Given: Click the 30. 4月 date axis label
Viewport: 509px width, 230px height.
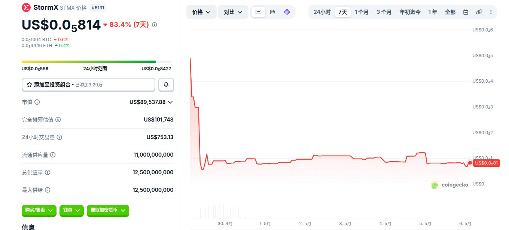Looking at the screenshot, I should 225,223.
